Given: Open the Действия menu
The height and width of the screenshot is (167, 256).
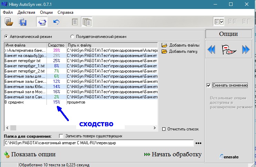Looking at the screenshot, I should tap(26, 12).
